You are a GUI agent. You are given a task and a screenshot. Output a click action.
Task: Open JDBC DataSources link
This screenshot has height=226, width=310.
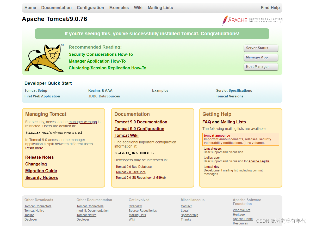pos(104,96)
